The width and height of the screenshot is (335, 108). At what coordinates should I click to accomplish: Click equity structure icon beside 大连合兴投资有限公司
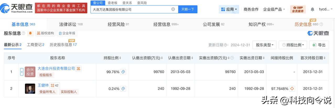click(x=79, y=69)
